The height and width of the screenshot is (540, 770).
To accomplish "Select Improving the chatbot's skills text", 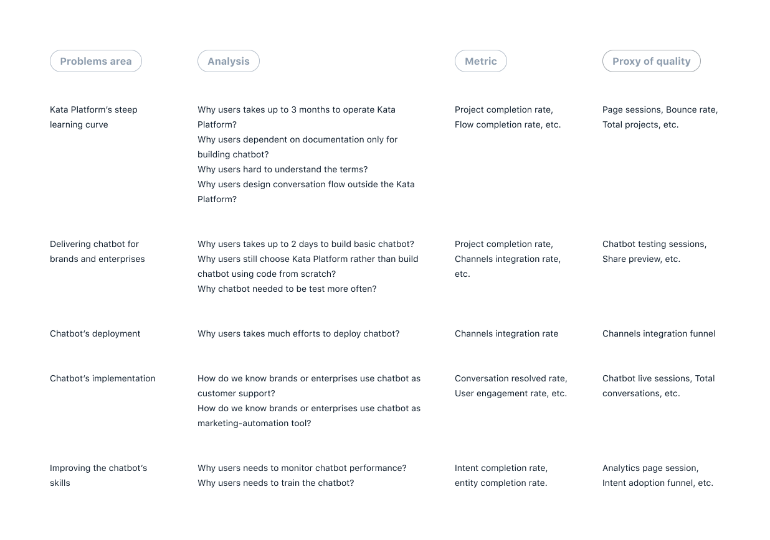I will coord(98,475).
